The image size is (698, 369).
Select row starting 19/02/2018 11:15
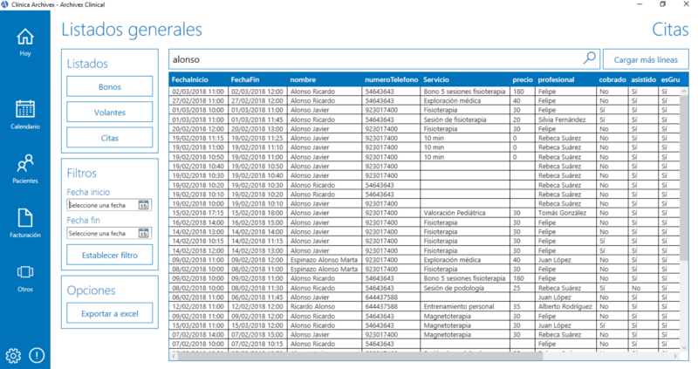[424, 138]
